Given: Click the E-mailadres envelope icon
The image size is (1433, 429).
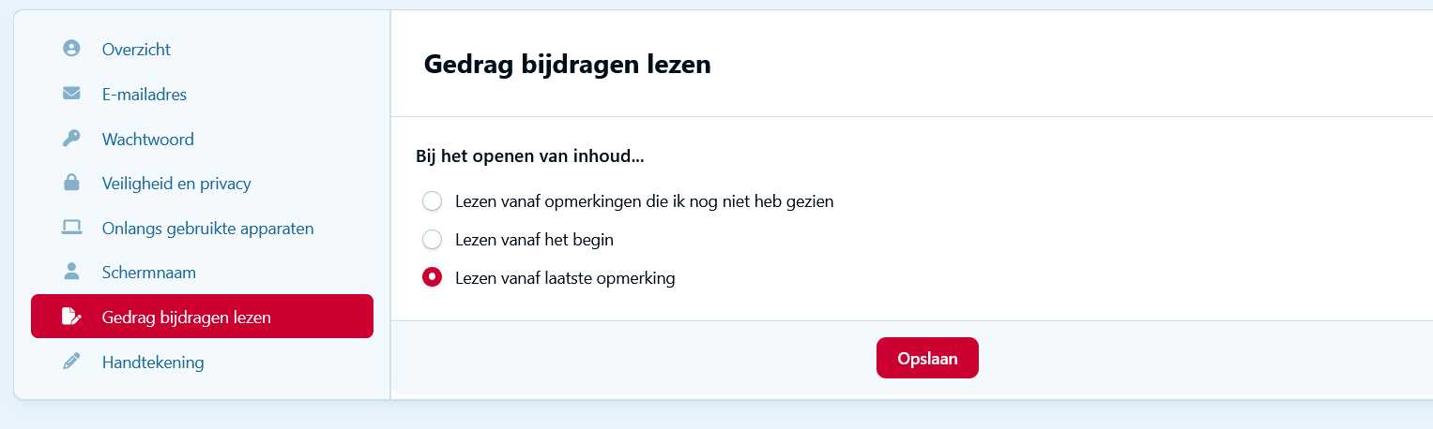Looking at the screenshot, I should click(x=71, y=94).
